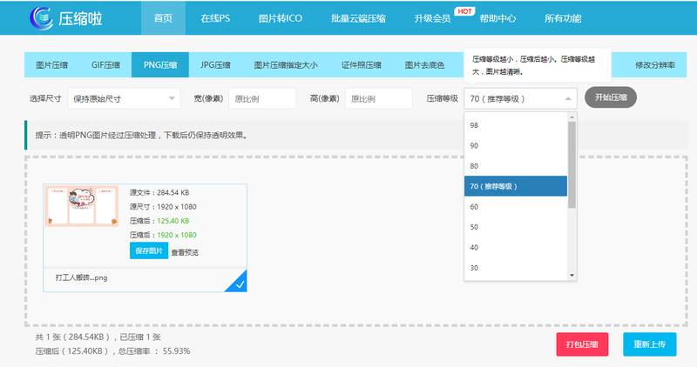Open 批量云端压缩 nav item

coord(358,18)
